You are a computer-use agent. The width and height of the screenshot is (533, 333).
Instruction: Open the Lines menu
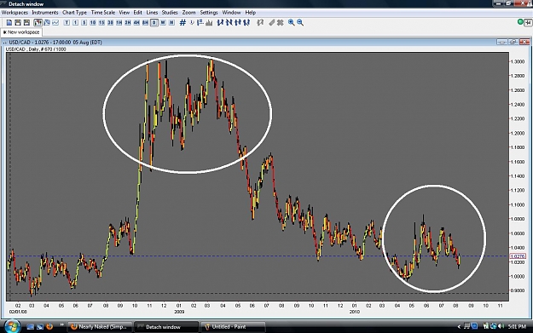click(152, 13)
